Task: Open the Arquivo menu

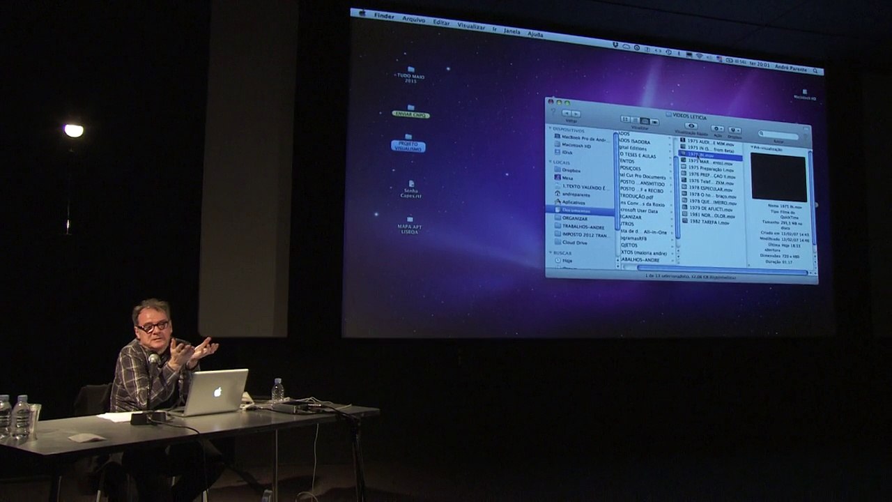Action: tap(413, 19)
